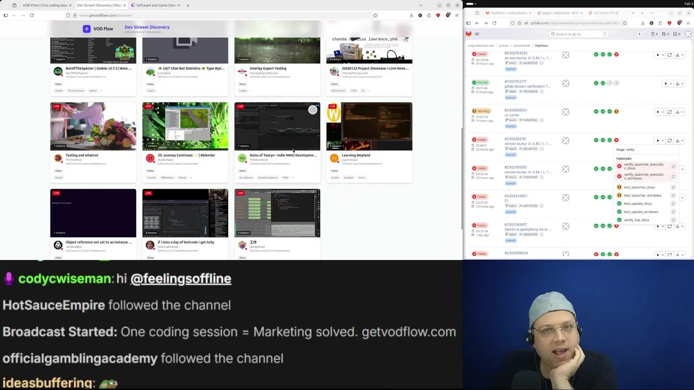This screenshot has height=390, width=694.
Task: Click the warning stage icon of pipeline #2302656051
Action: [x=616, y=112]
